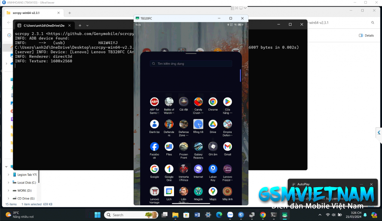The width and height of the screenshot is (382, 221).
Task: Open Danh bạ contacts app
Action: (x=154, y=124)
